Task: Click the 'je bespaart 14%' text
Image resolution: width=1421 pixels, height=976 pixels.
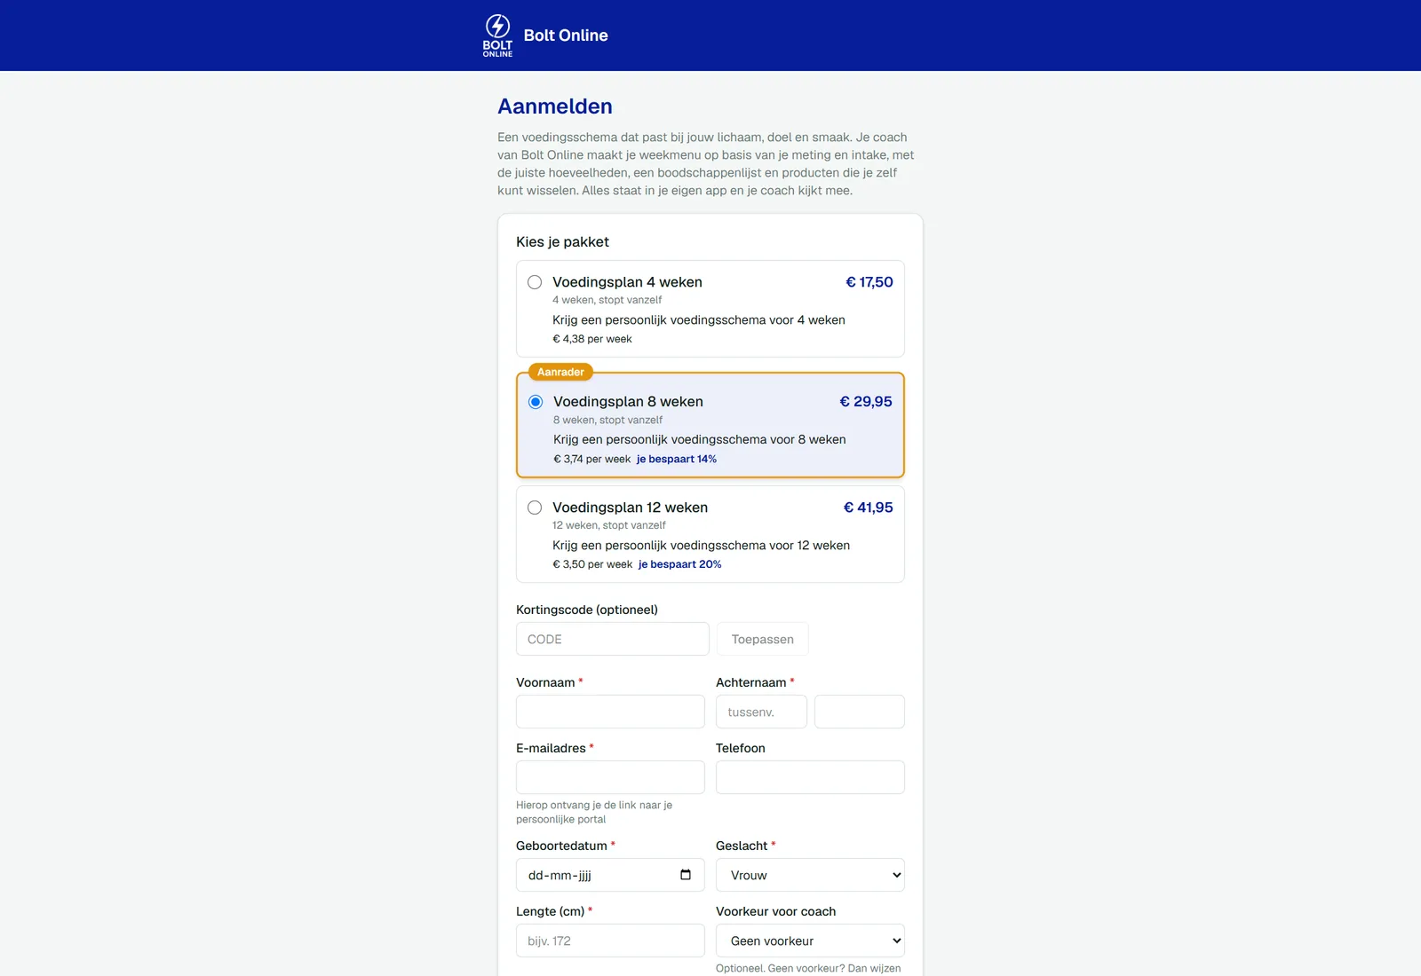Action: [x=677, y=459]
